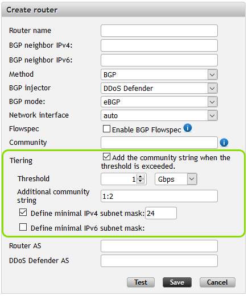This screenshot has height=296, width=248.
Task: Uncheck Define minimal IPv4 subnet mask
Action: (23, 212)
